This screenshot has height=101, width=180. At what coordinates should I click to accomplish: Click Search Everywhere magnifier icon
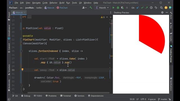coord(161,8)
